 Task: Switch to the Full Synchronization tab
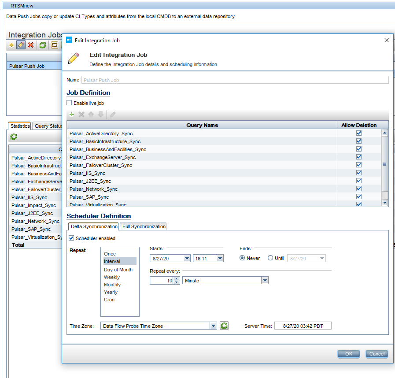pos(144,226)
